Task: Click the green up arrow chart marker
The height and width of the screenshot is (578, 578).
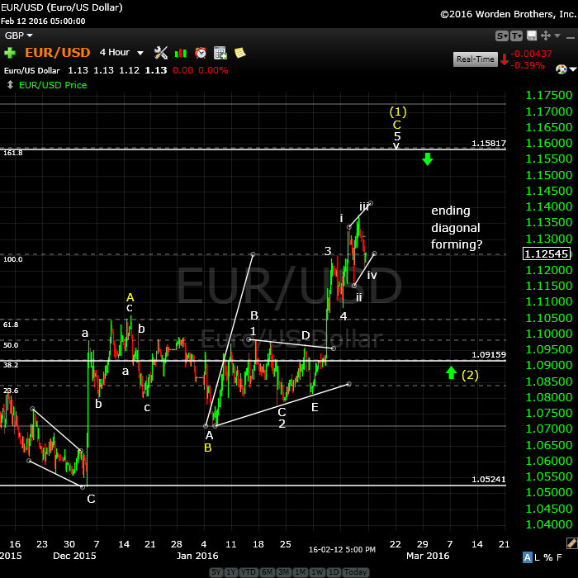Action: click(x=451, y=372)
